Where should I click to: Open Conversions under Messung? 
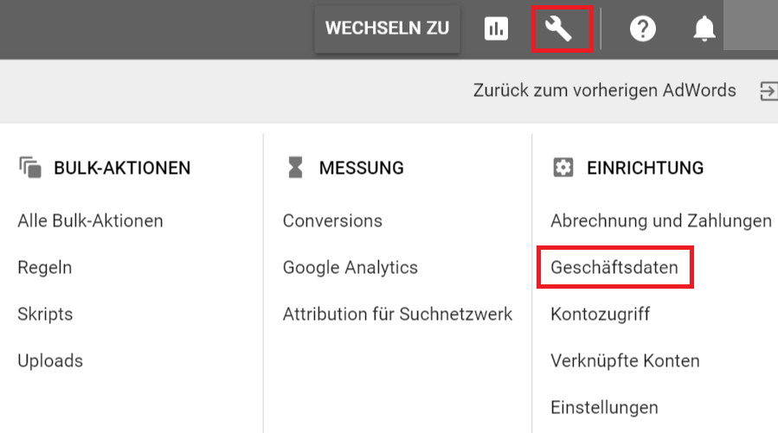click(332, 221)
